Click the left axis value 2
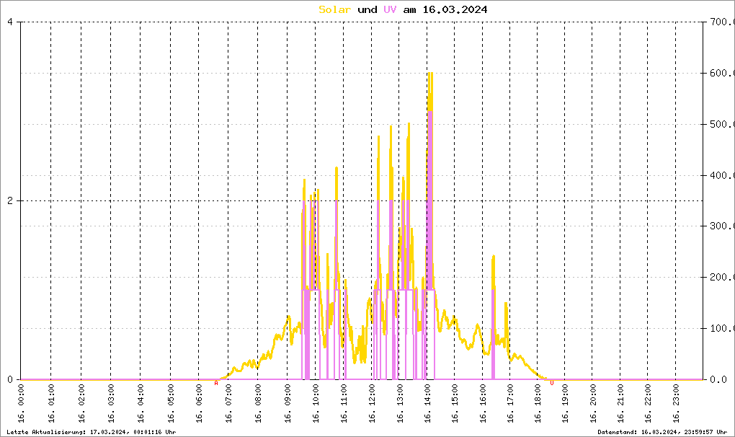This screenshot has width=735, height=437. pos(10,200)
